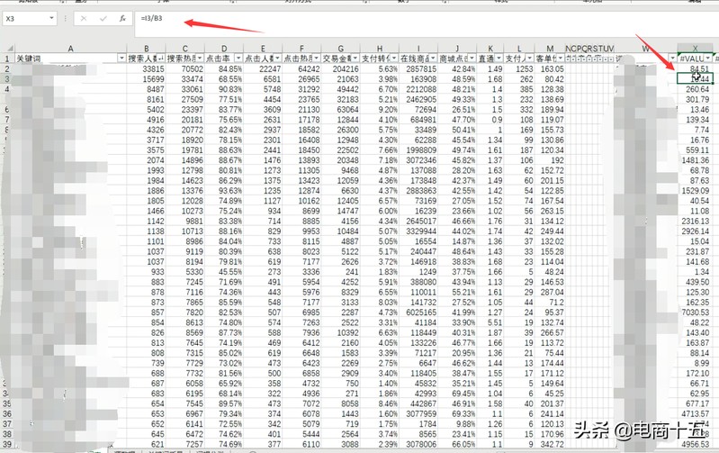Click cell with value 2857815

(418, 68)
